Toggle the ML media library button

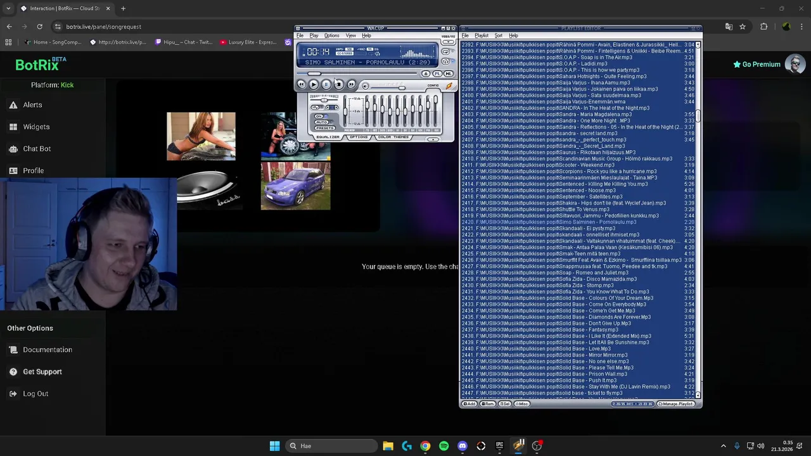tap(448, 74)
